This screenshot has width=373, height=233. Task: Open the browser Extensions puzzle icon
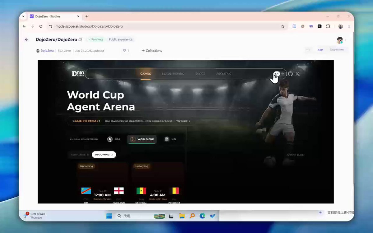pyautogui.click(x=328, y=26)
